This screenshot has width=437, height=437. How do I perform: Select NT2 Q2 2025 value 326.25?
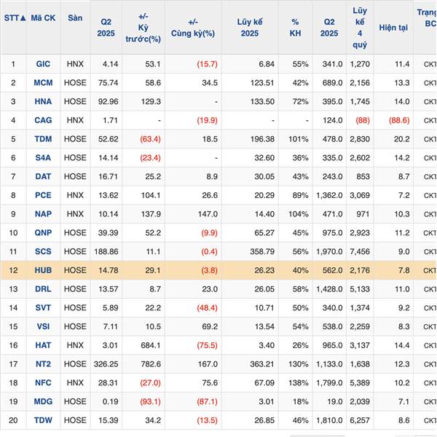pyautogui.click(x=106, y=364)
